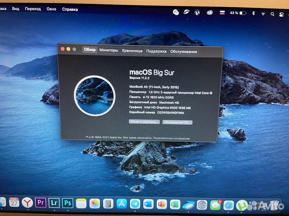Viewport: 289px width, 216px height.
Task: Open the Окно menu
Action: click(51, 9)
